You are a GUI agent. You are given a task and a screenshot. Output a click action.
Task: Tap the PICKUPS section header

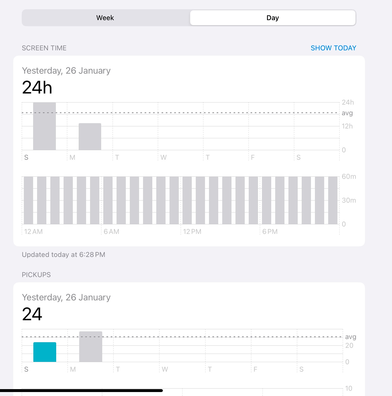(36, 275)
